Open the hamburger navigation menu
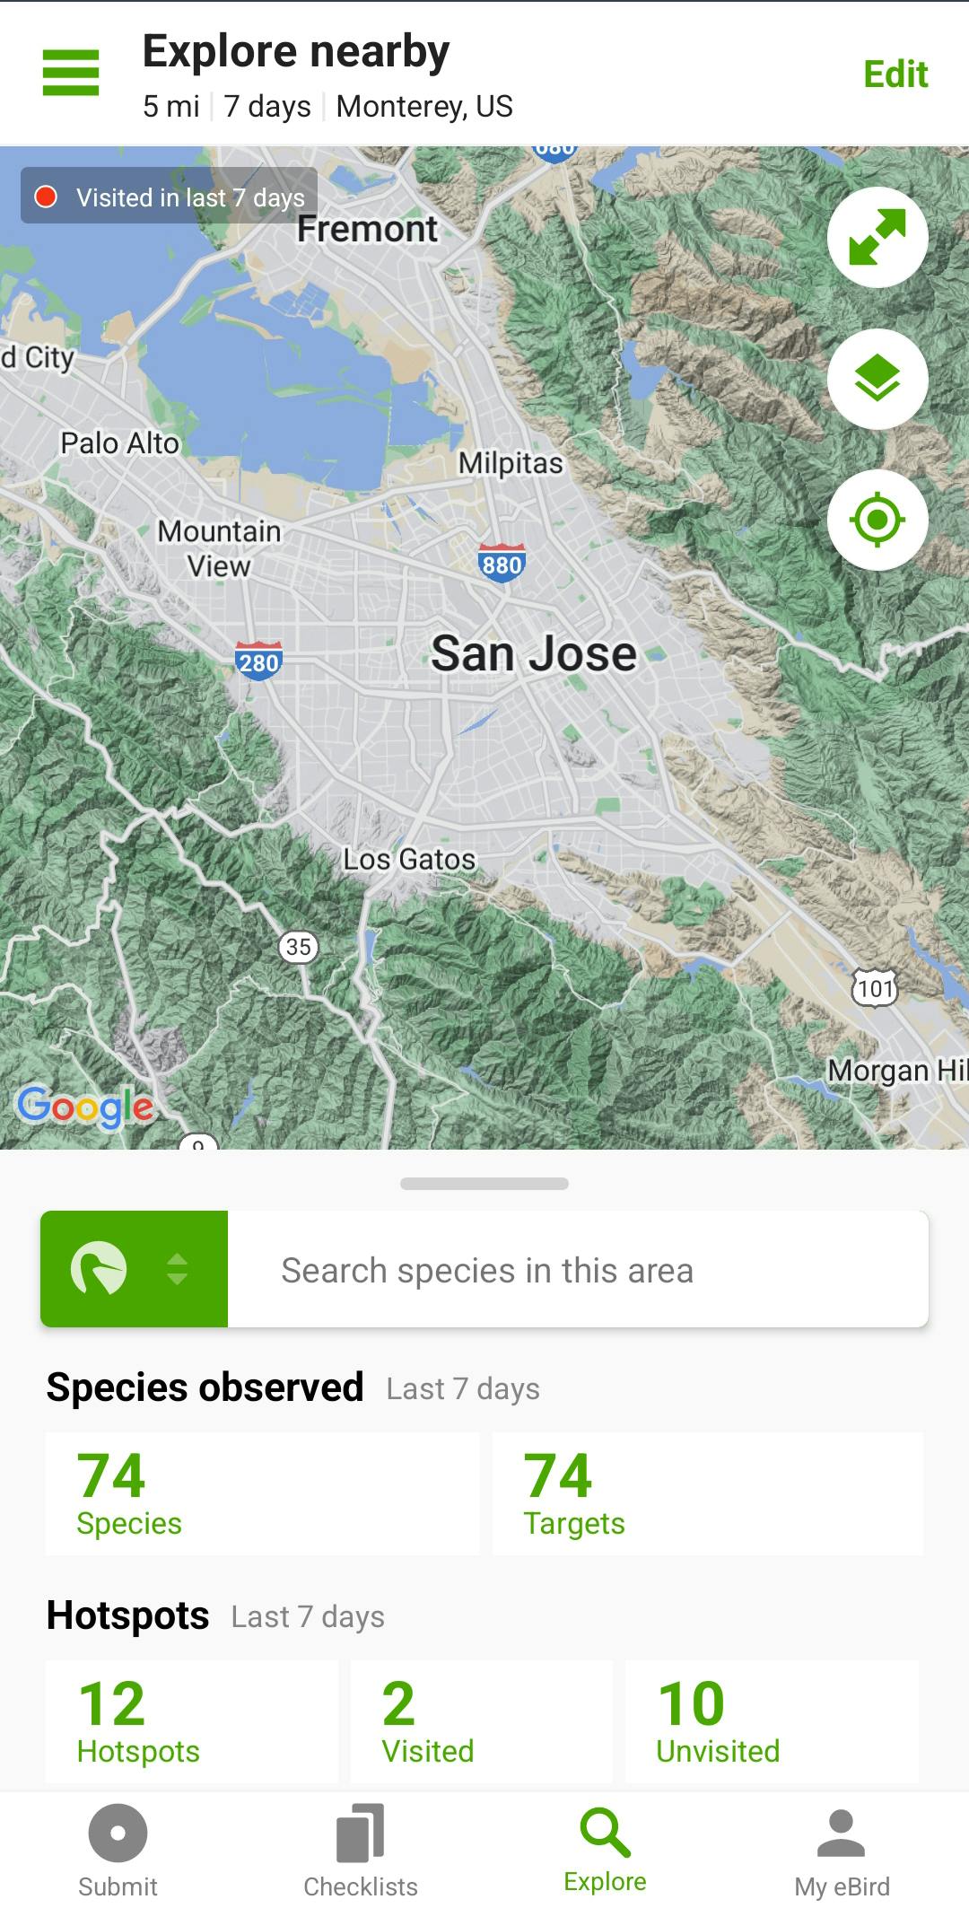 [71, 73]
